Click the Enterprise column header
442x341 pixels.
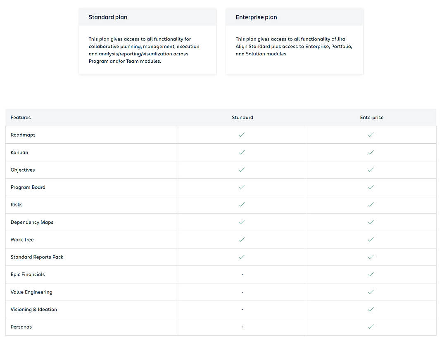371,117
